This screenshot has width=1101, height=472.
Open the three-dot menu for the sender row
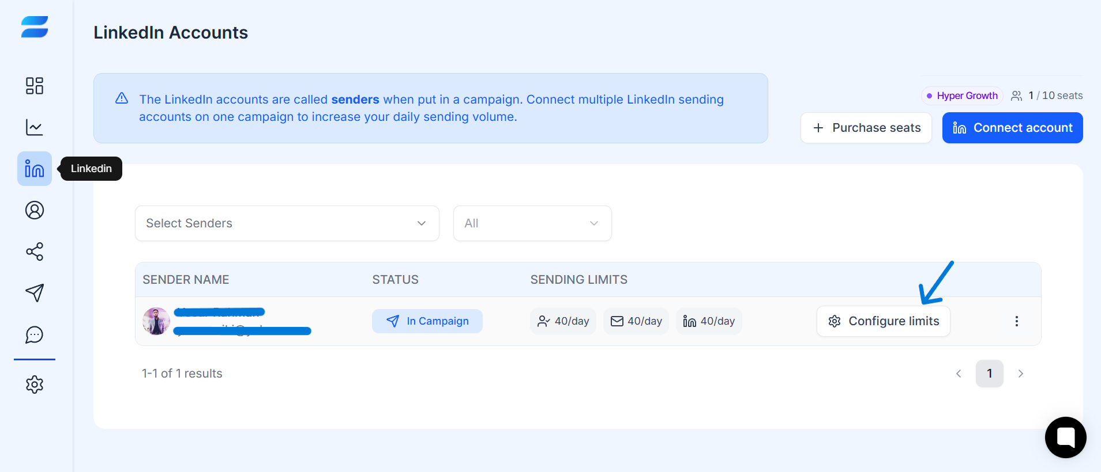pyautogui.click(x=1017, y=321)
